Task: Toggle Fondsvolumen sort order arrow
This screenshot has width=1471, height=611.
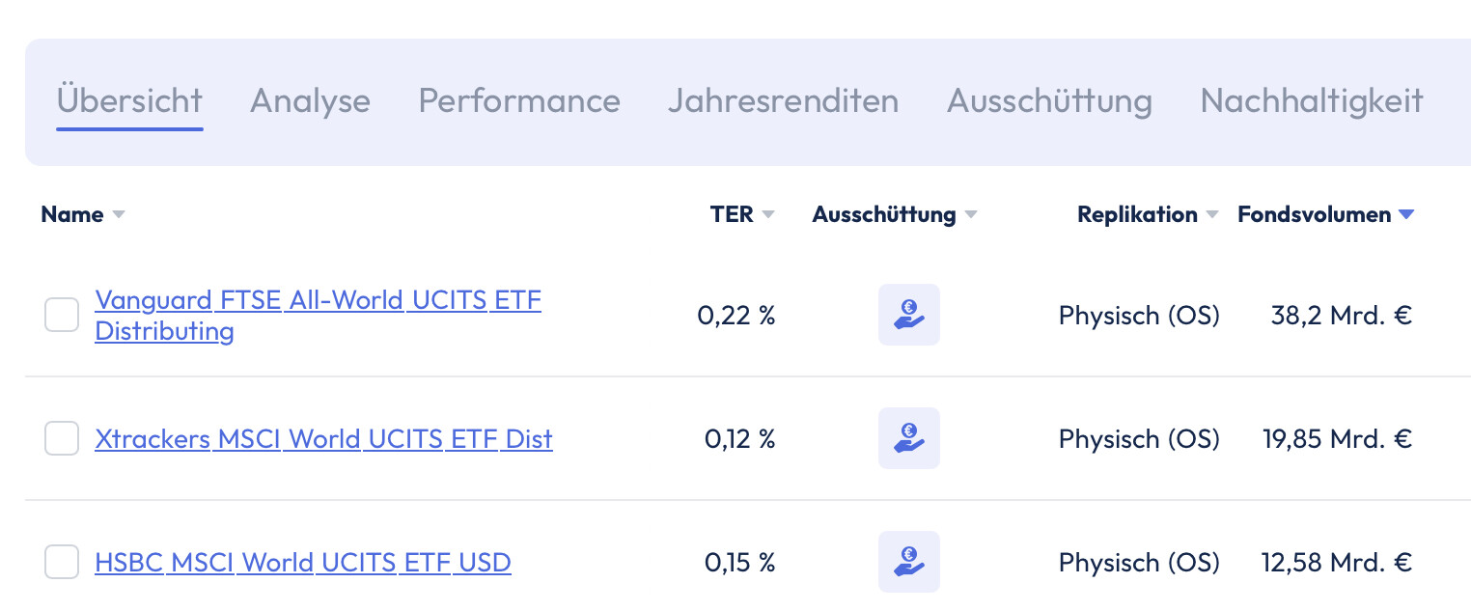Action: click(1406, 215)
